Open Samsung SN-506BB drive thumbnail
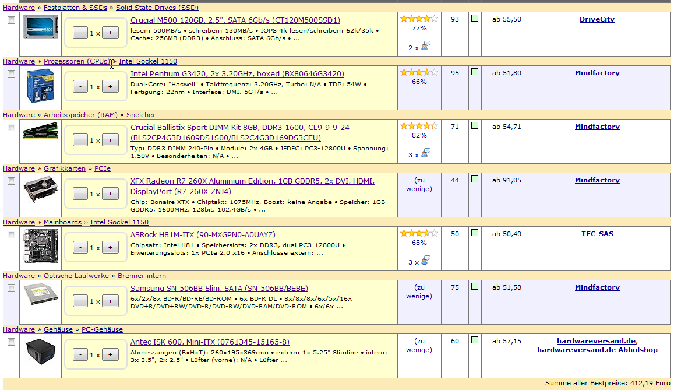Screen dimensions: 674x390 coord(40,294)
